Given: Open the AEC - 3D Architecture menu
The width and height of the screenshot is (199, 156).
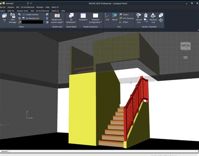Looking at the screenshot, I should tap(25, 7).
